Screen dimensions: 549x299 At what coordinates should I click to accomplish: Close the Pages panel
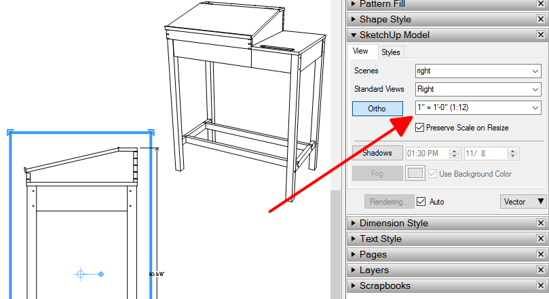coord(541,254)
